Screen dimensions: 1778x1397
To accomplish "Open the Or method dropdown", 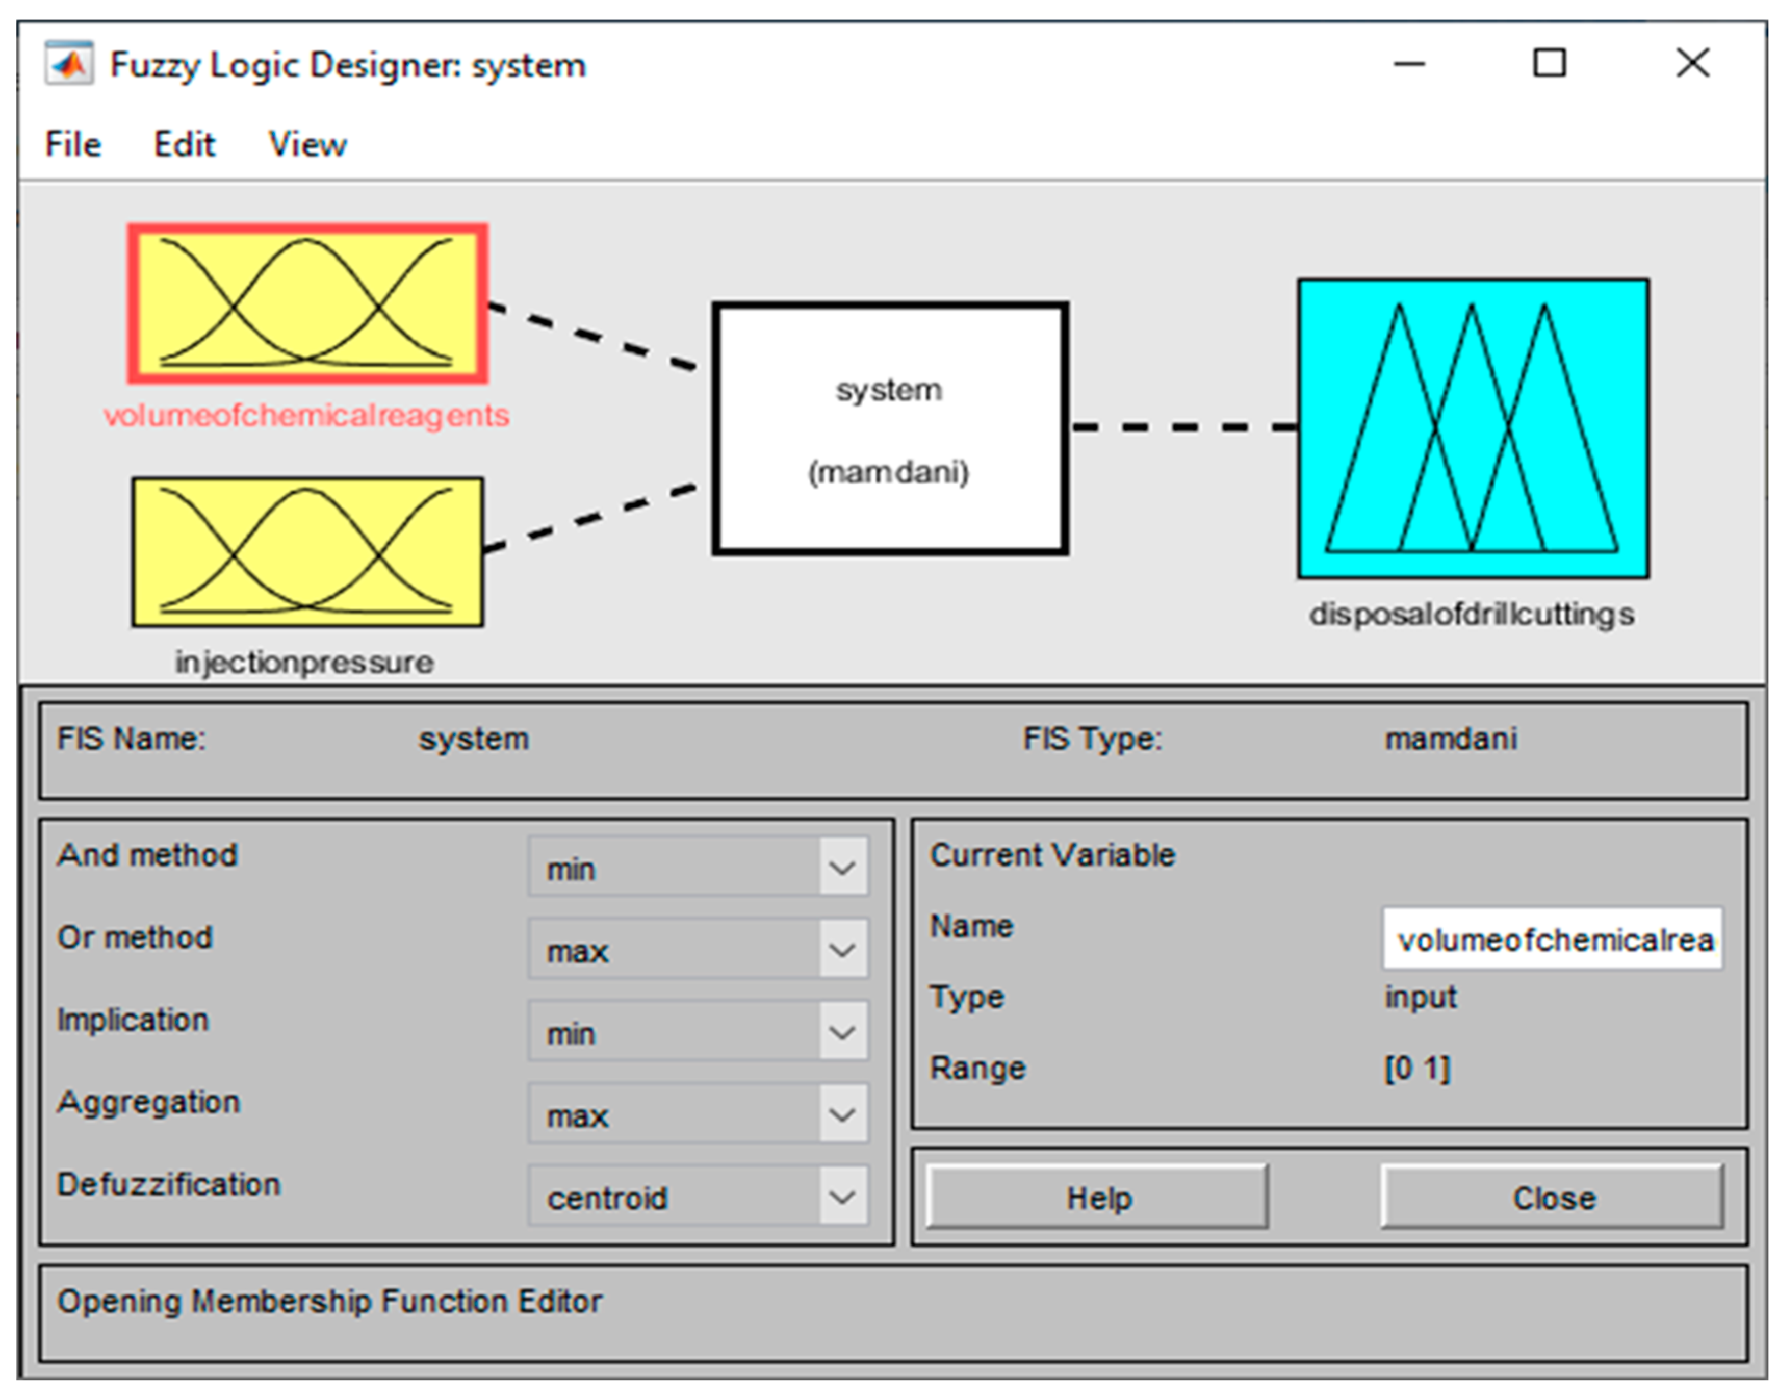I will (x=698, y=950).
